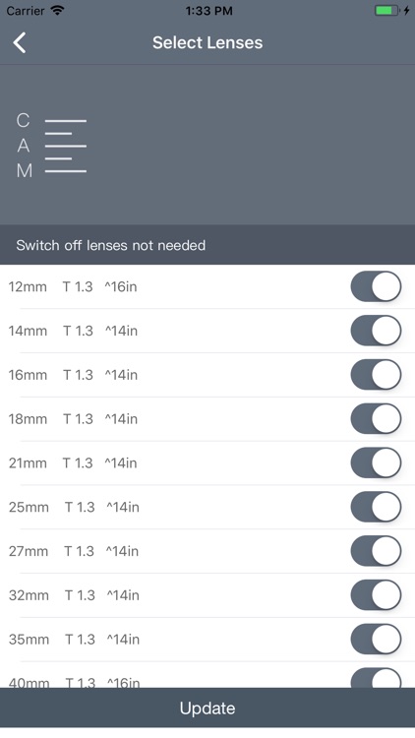This screenshot has width=415, height=738.
Task: Toggle the 32mm lens switch
Action: 376,595
